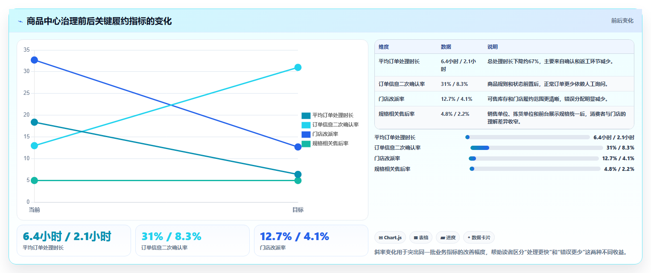The image size is (651, 273).
Task: Click the y-axis label 35
Action: [26, 50]
